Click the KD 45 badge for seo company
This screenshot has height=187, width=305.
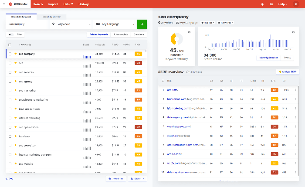tap(138, 54)
